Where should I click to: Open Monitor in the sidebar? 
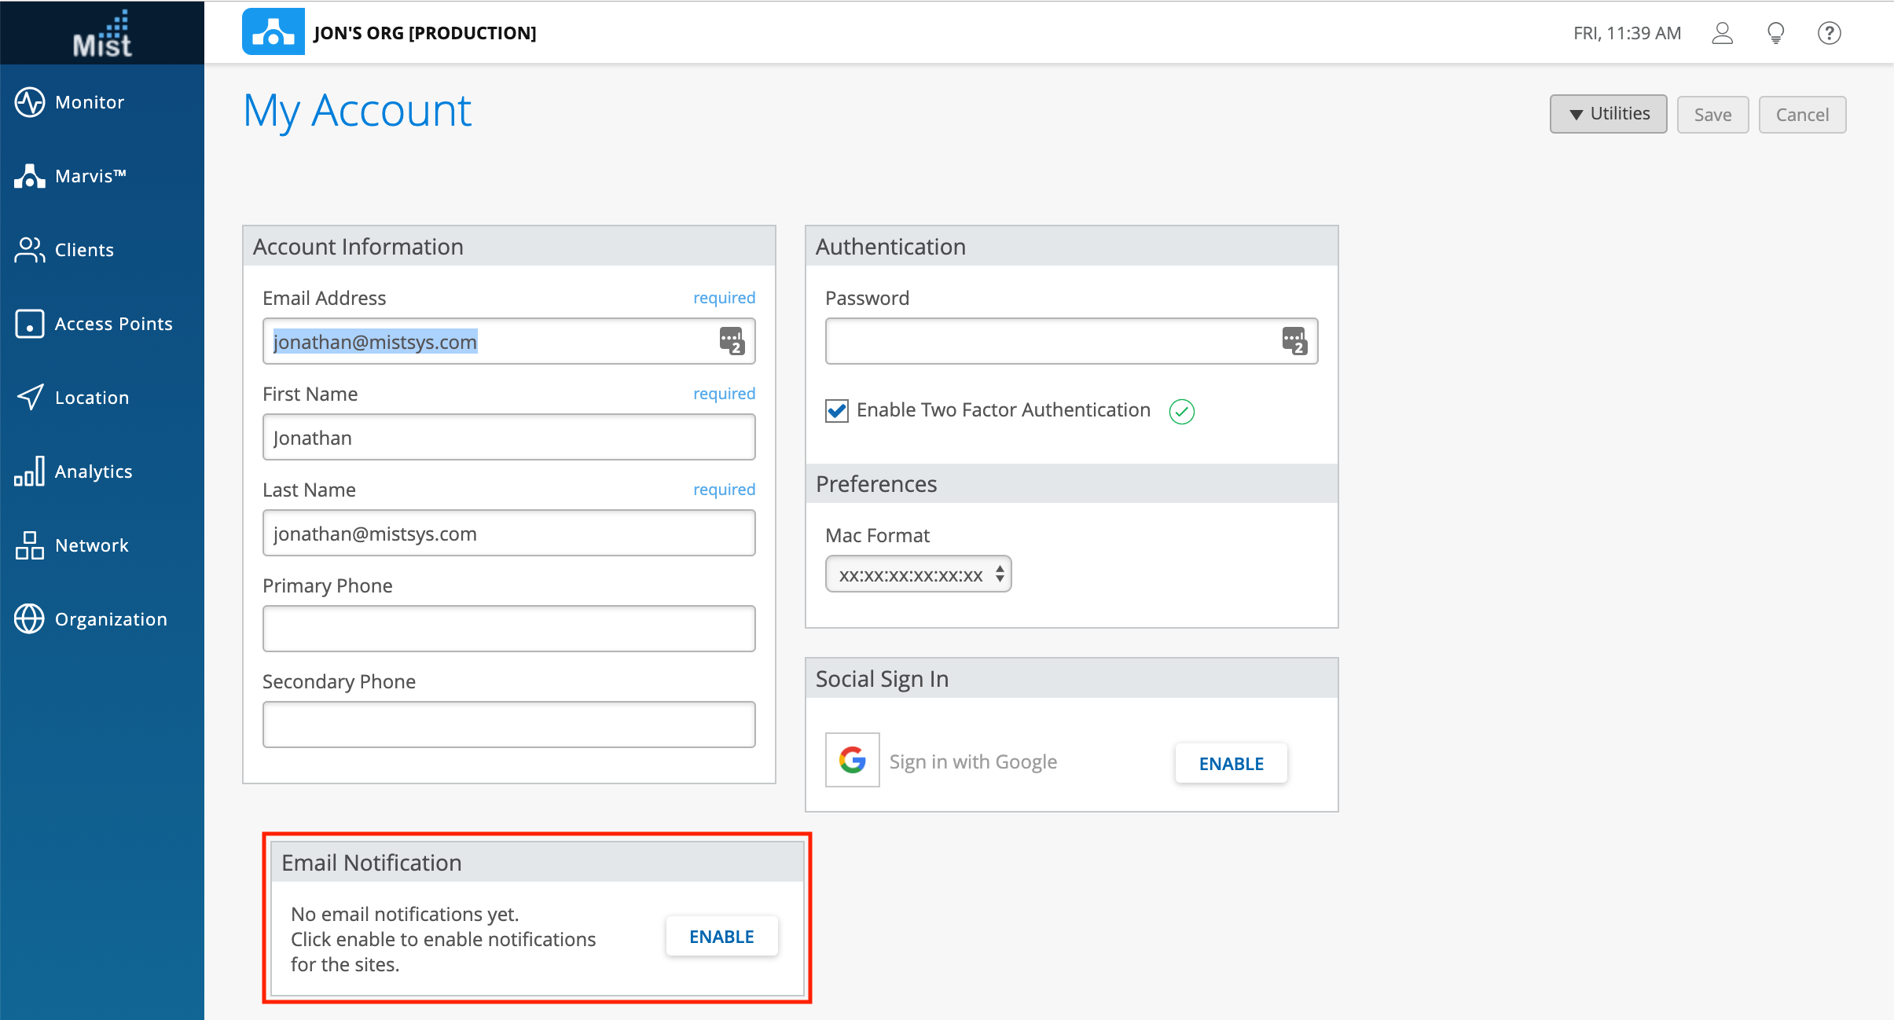(89, 102)
